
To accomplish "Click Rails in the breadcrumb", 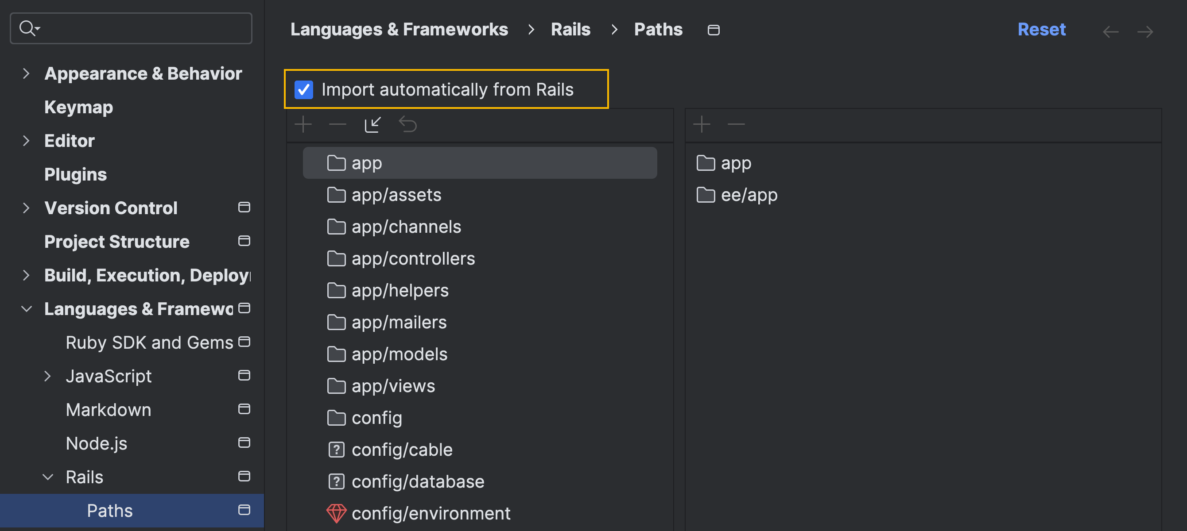I will click(570, 30).
